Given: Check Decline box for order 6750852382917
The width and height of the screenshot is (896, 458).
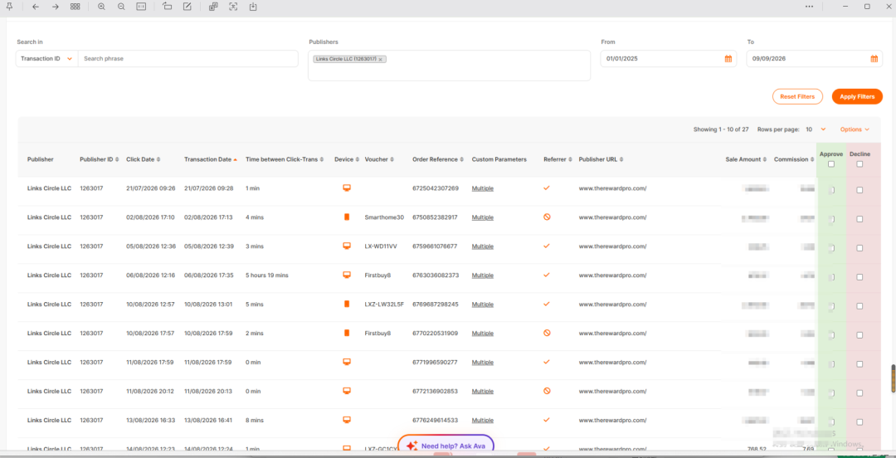Looking at the screenshot, I should [859, 219].
